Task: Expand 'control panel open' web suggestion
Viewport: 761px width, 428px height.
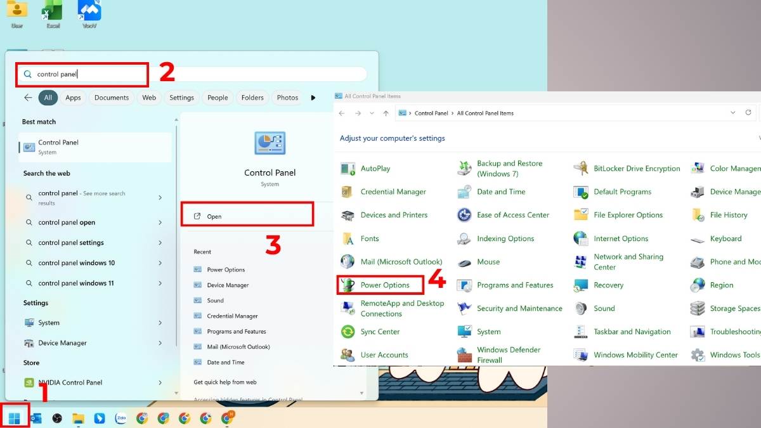Action: (x=160, y=223)
